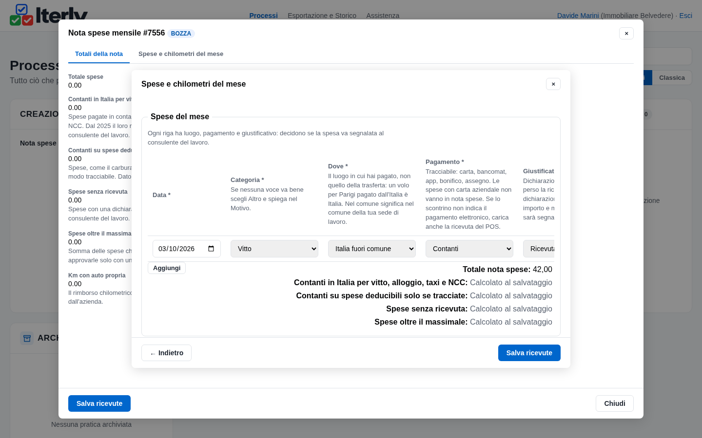
Task: Click the 'Categoria *' column header
Action: pyautogui.click(x=247, y=180)
